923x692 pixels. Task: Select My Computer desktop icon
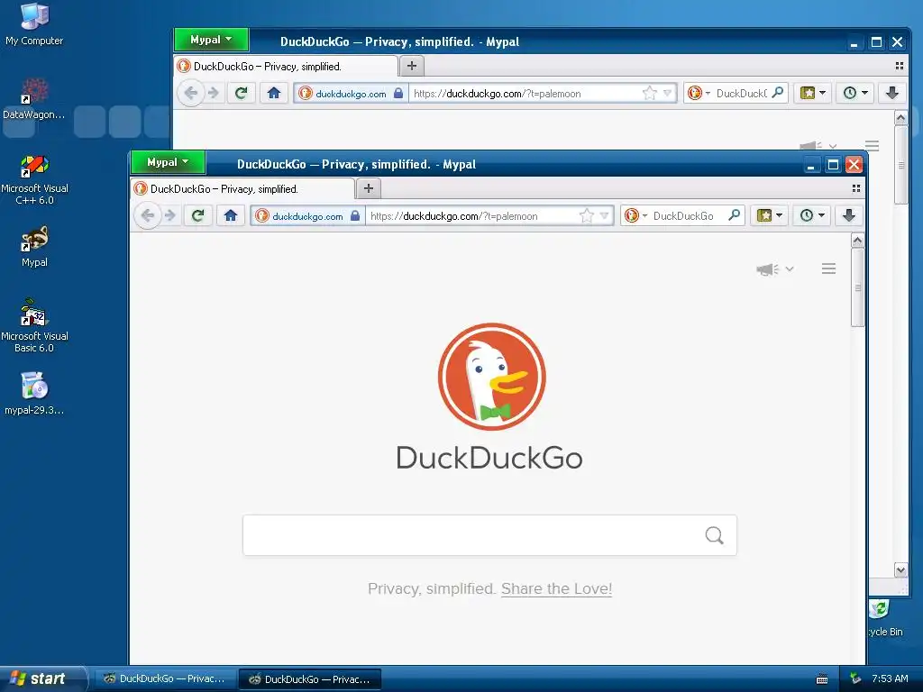pos(34,23)
